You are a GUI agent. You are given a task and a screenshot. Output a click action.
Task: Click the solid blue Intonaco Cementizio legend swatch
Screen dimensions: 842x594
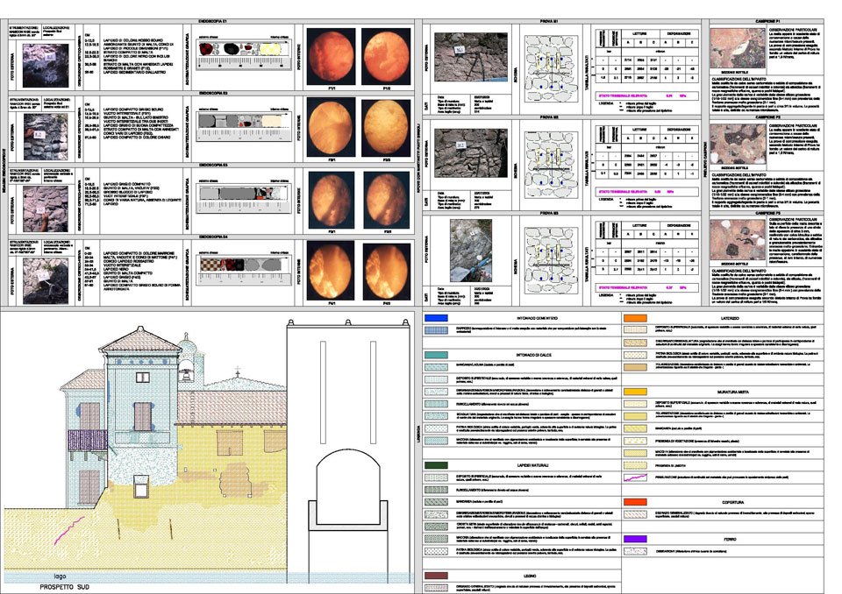point(436,318)
